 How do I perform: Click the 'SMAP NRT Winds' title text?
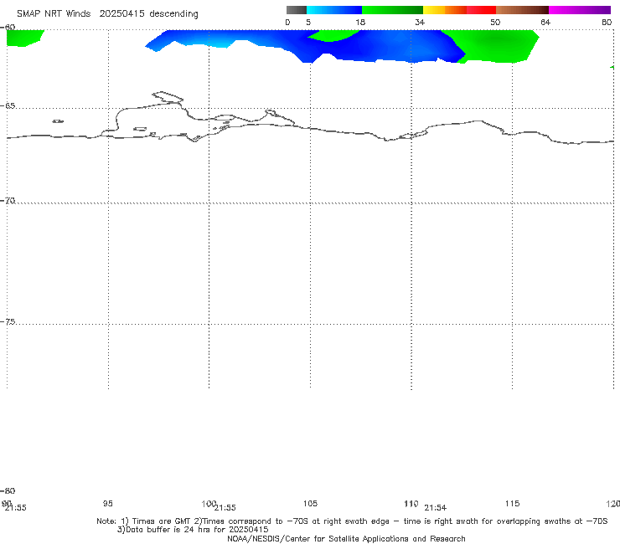click(x=54, y=13)
